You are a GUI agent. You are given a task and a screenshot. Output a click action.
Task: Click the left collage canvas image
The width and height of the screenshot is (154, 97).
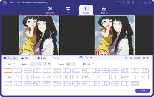(x=39, y=35)
